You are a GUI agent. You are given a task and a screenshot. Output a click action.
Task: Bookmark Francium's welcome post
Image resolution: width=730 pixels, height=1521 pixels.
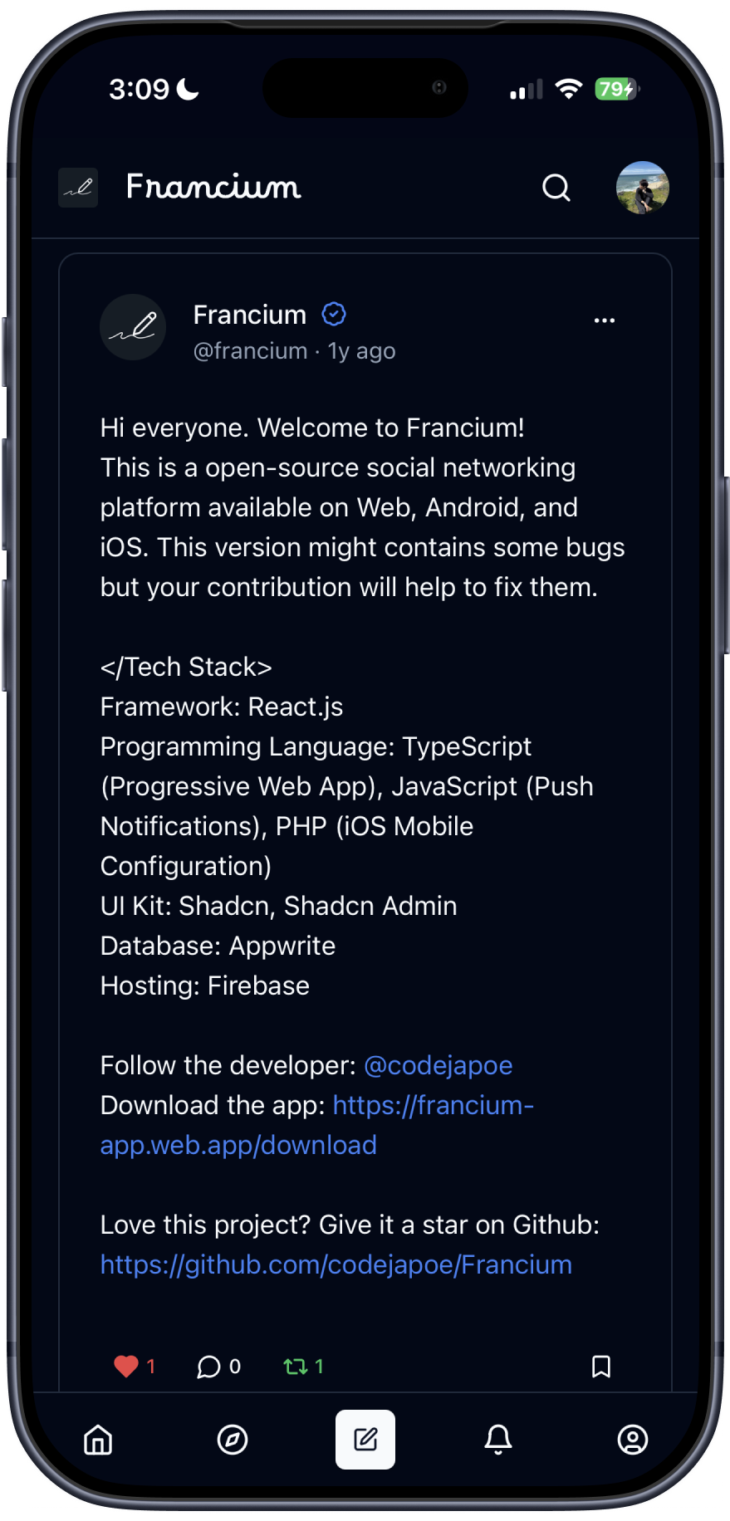click(x=602, y=1367)
